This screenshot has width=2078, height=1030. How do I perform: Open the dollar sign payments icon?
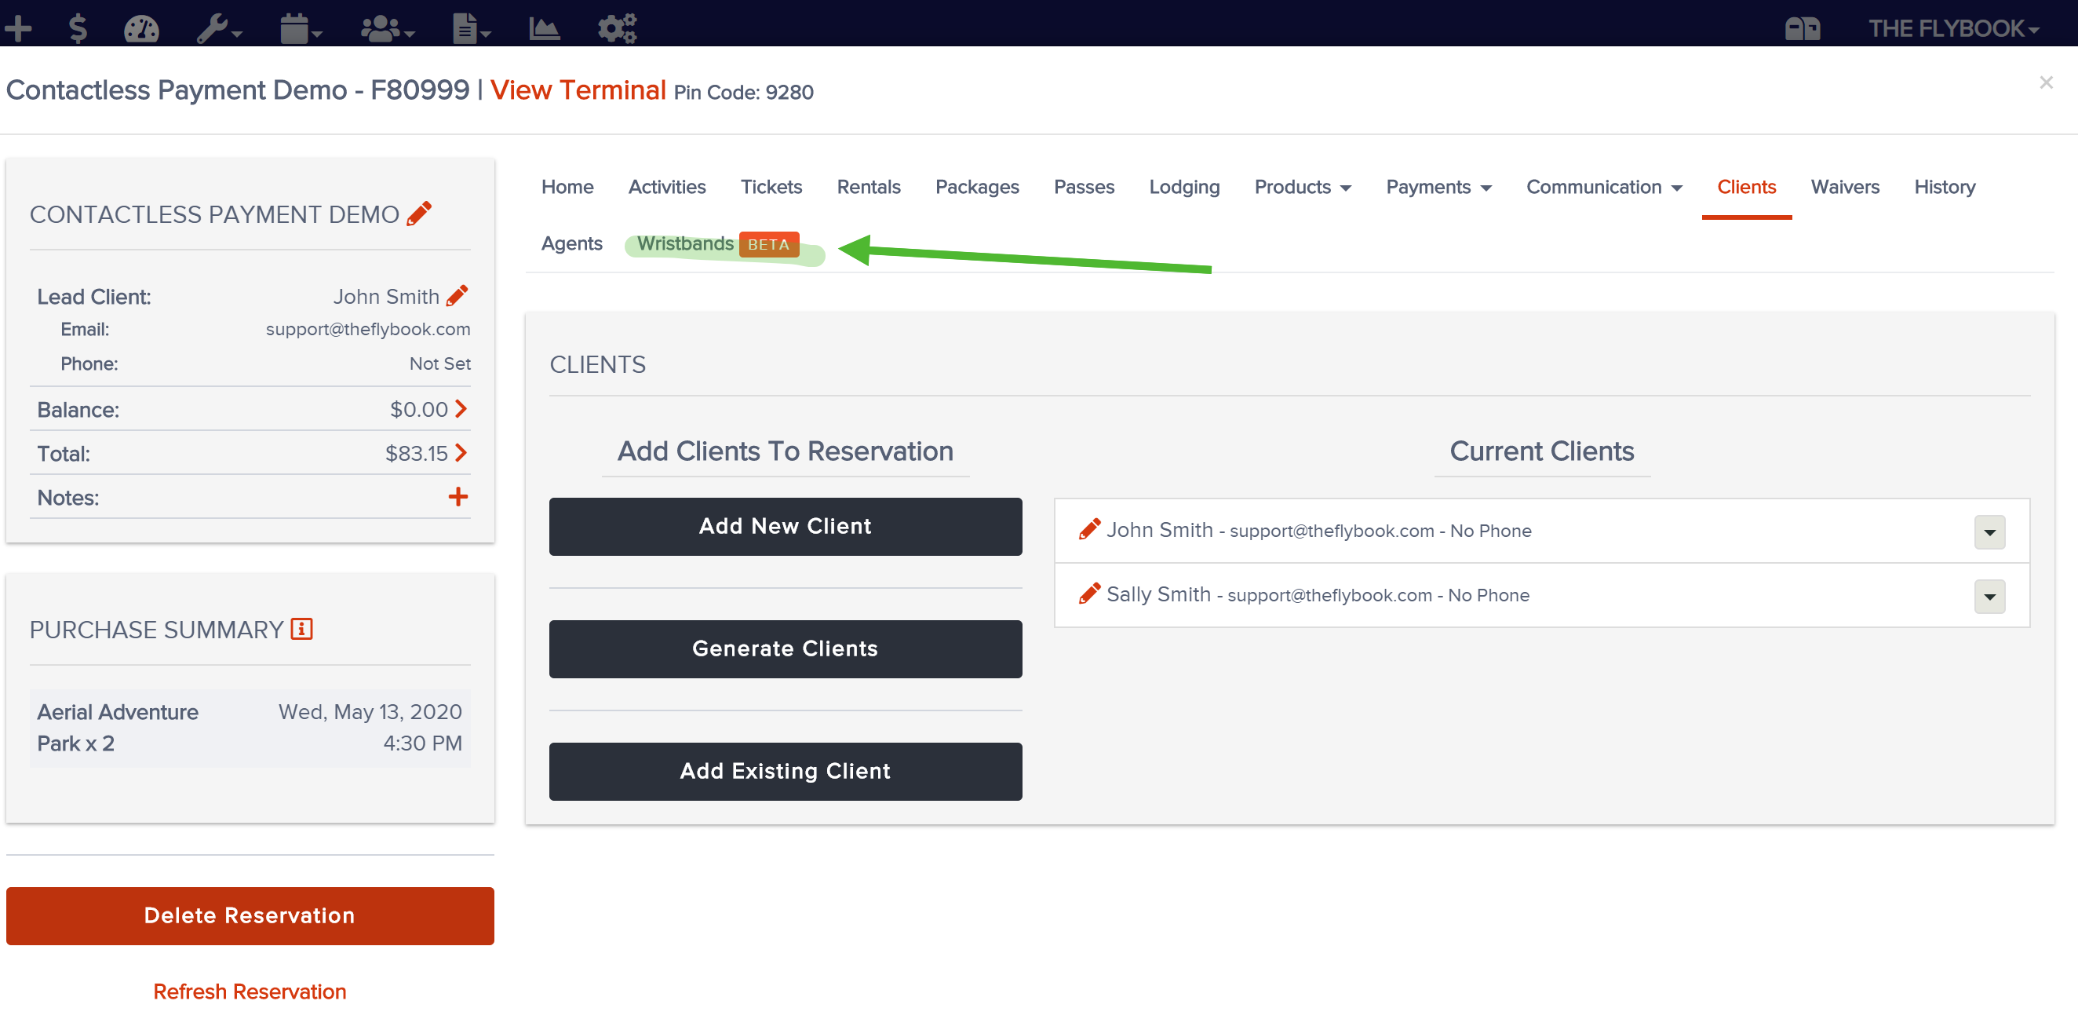tap(78, 28)
